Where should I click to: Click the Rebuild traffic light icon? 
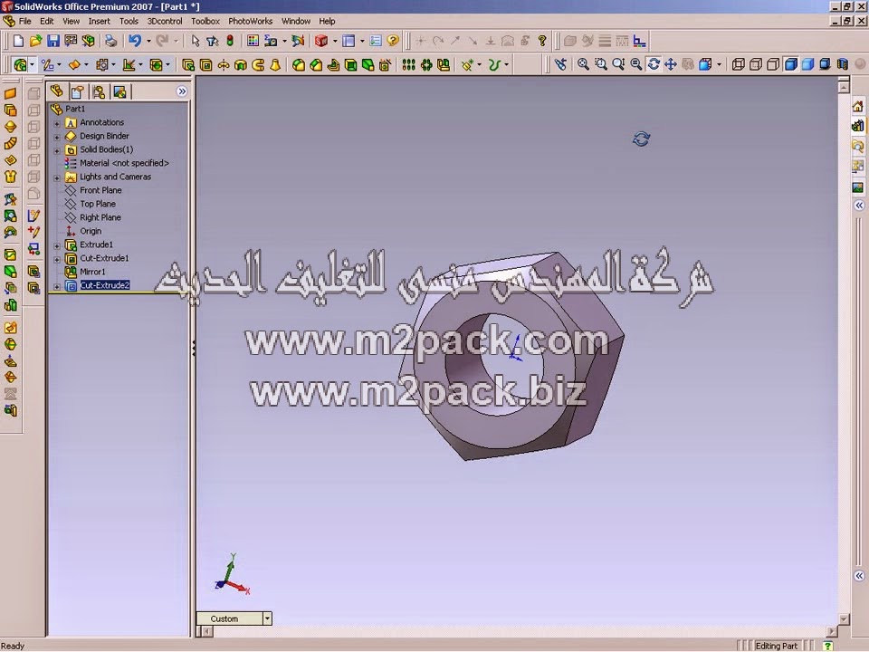coord(230,41)
